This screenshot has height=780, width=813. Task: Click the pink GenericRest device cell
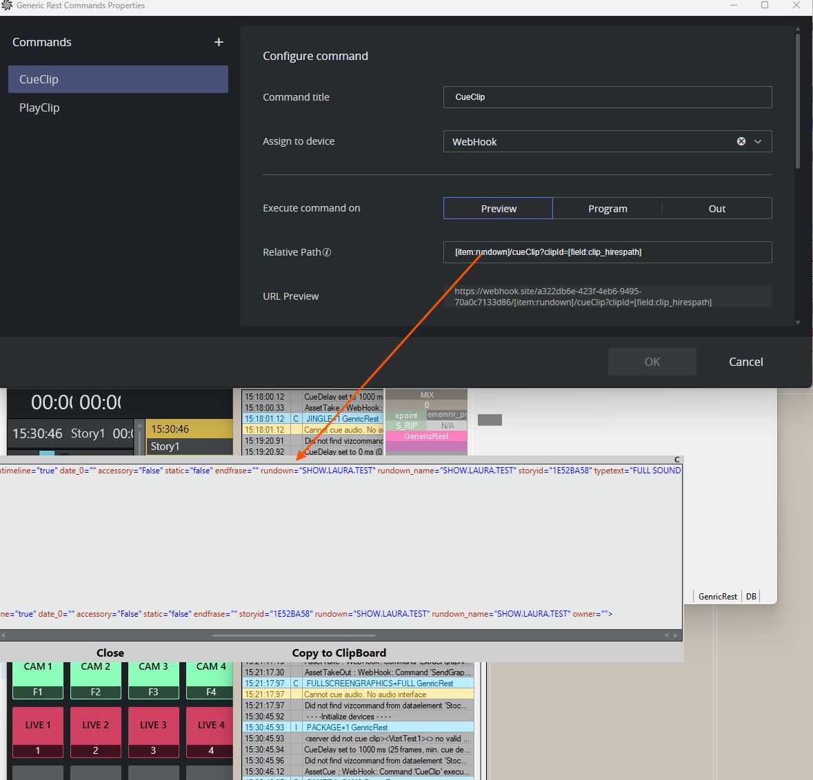[426, 436]
